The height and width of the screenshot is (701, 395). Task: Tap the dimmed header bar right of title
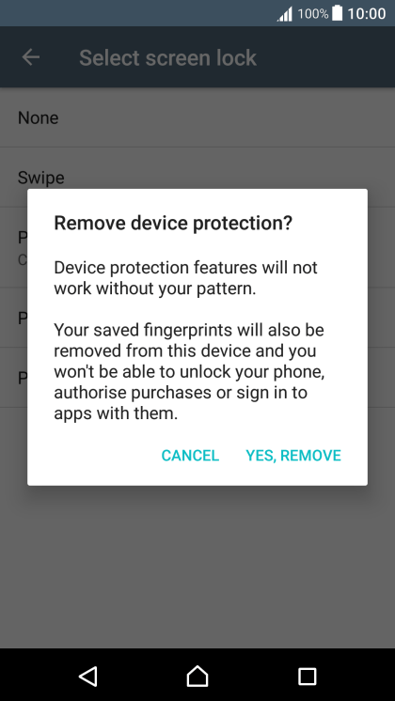point(325,57)
